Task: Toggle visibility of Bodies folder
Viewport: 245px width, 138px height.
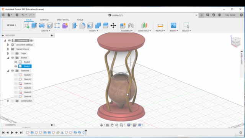Action: tap(13, 58)
